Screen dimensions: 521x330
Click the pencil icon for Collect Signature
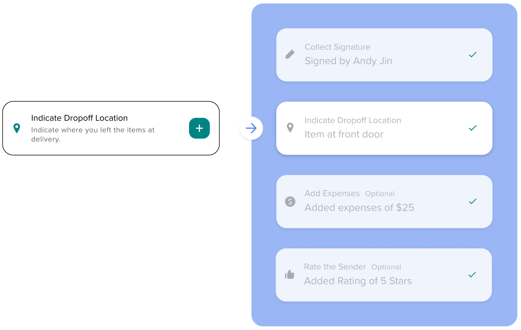pos(290,54)
